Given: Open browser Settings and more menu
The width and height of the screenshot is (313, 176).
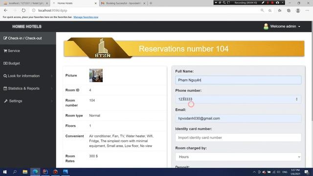Looking at the screenshot, I should (x=307, y=10).
